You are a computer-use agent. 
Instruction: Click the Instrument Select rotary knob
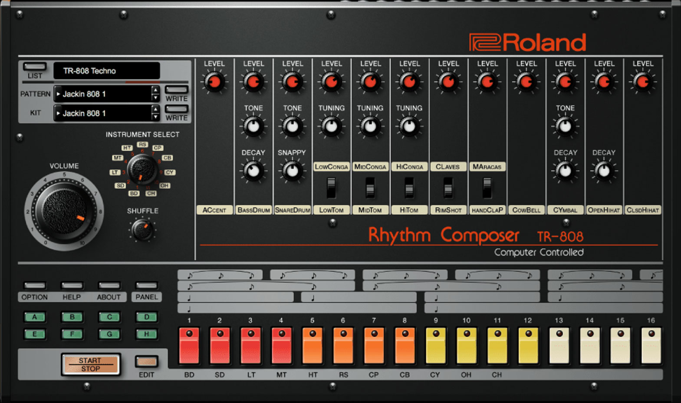(142, 169)
